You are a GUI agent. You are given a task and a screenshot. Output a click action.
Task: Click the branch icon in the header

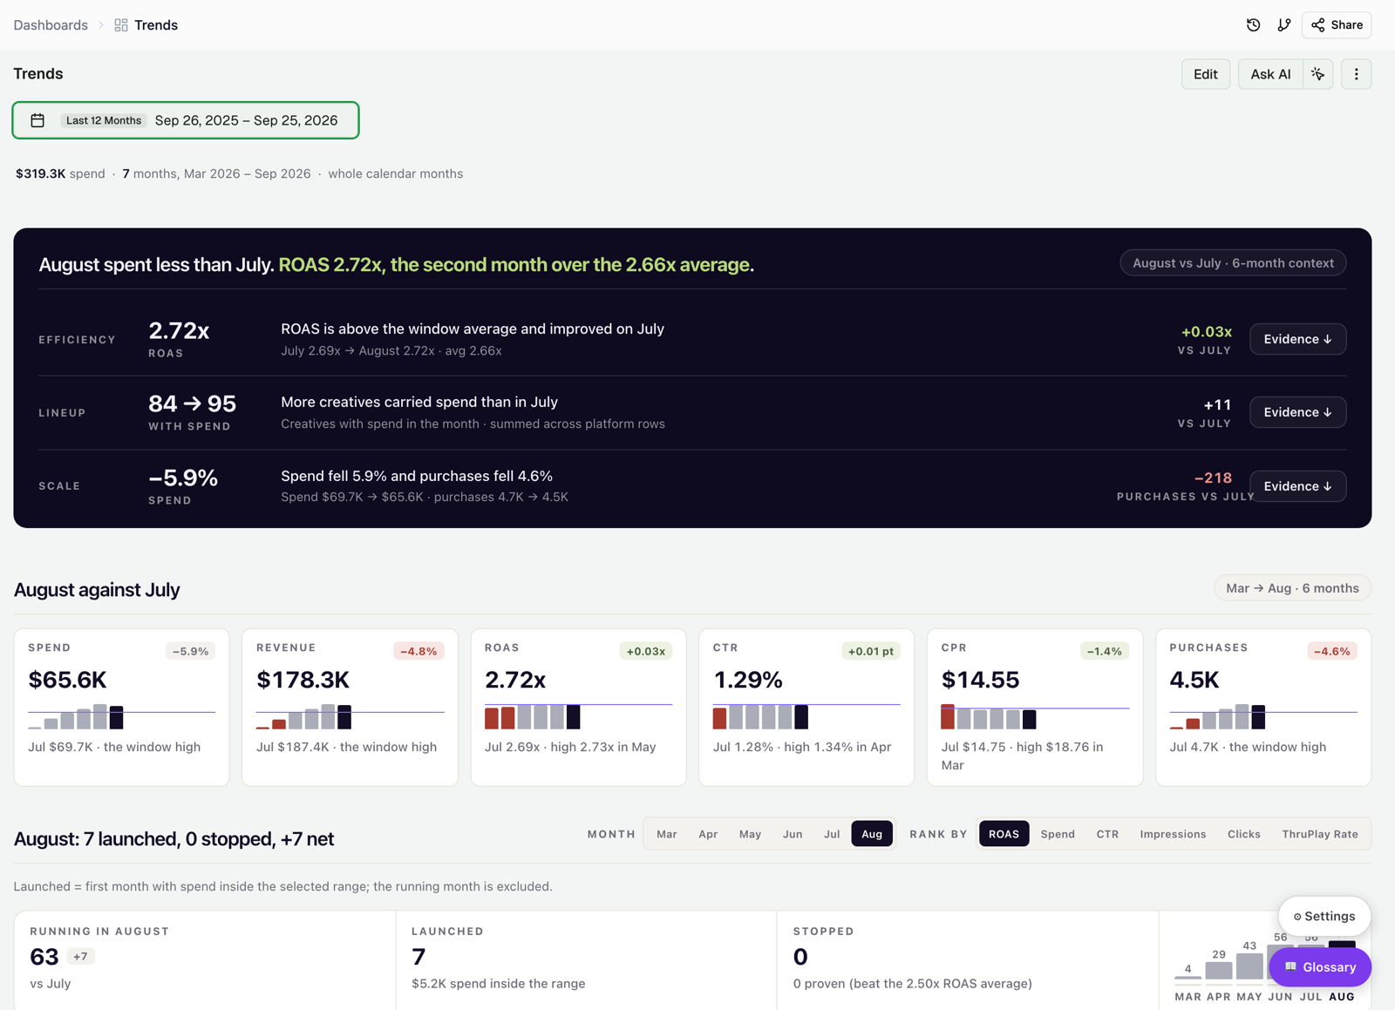1284,25
